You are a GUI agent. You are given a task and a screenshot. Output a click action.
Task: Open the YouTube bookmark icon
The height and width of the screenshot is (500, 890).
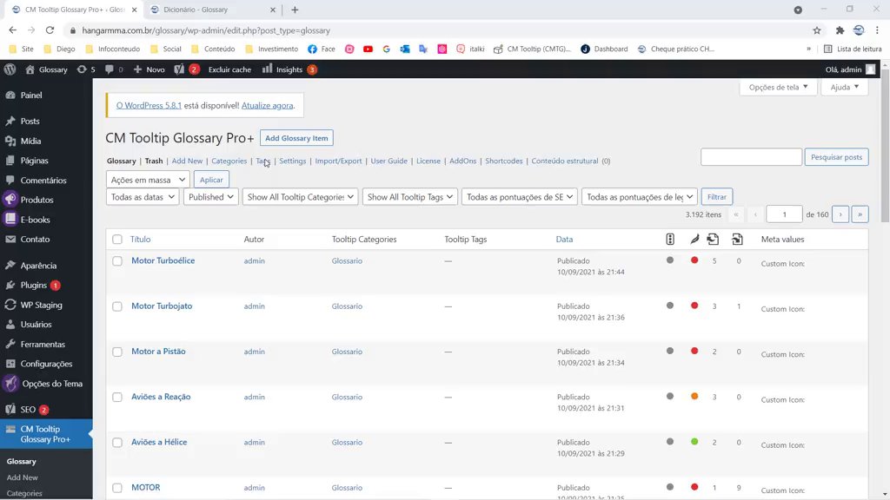368,49
